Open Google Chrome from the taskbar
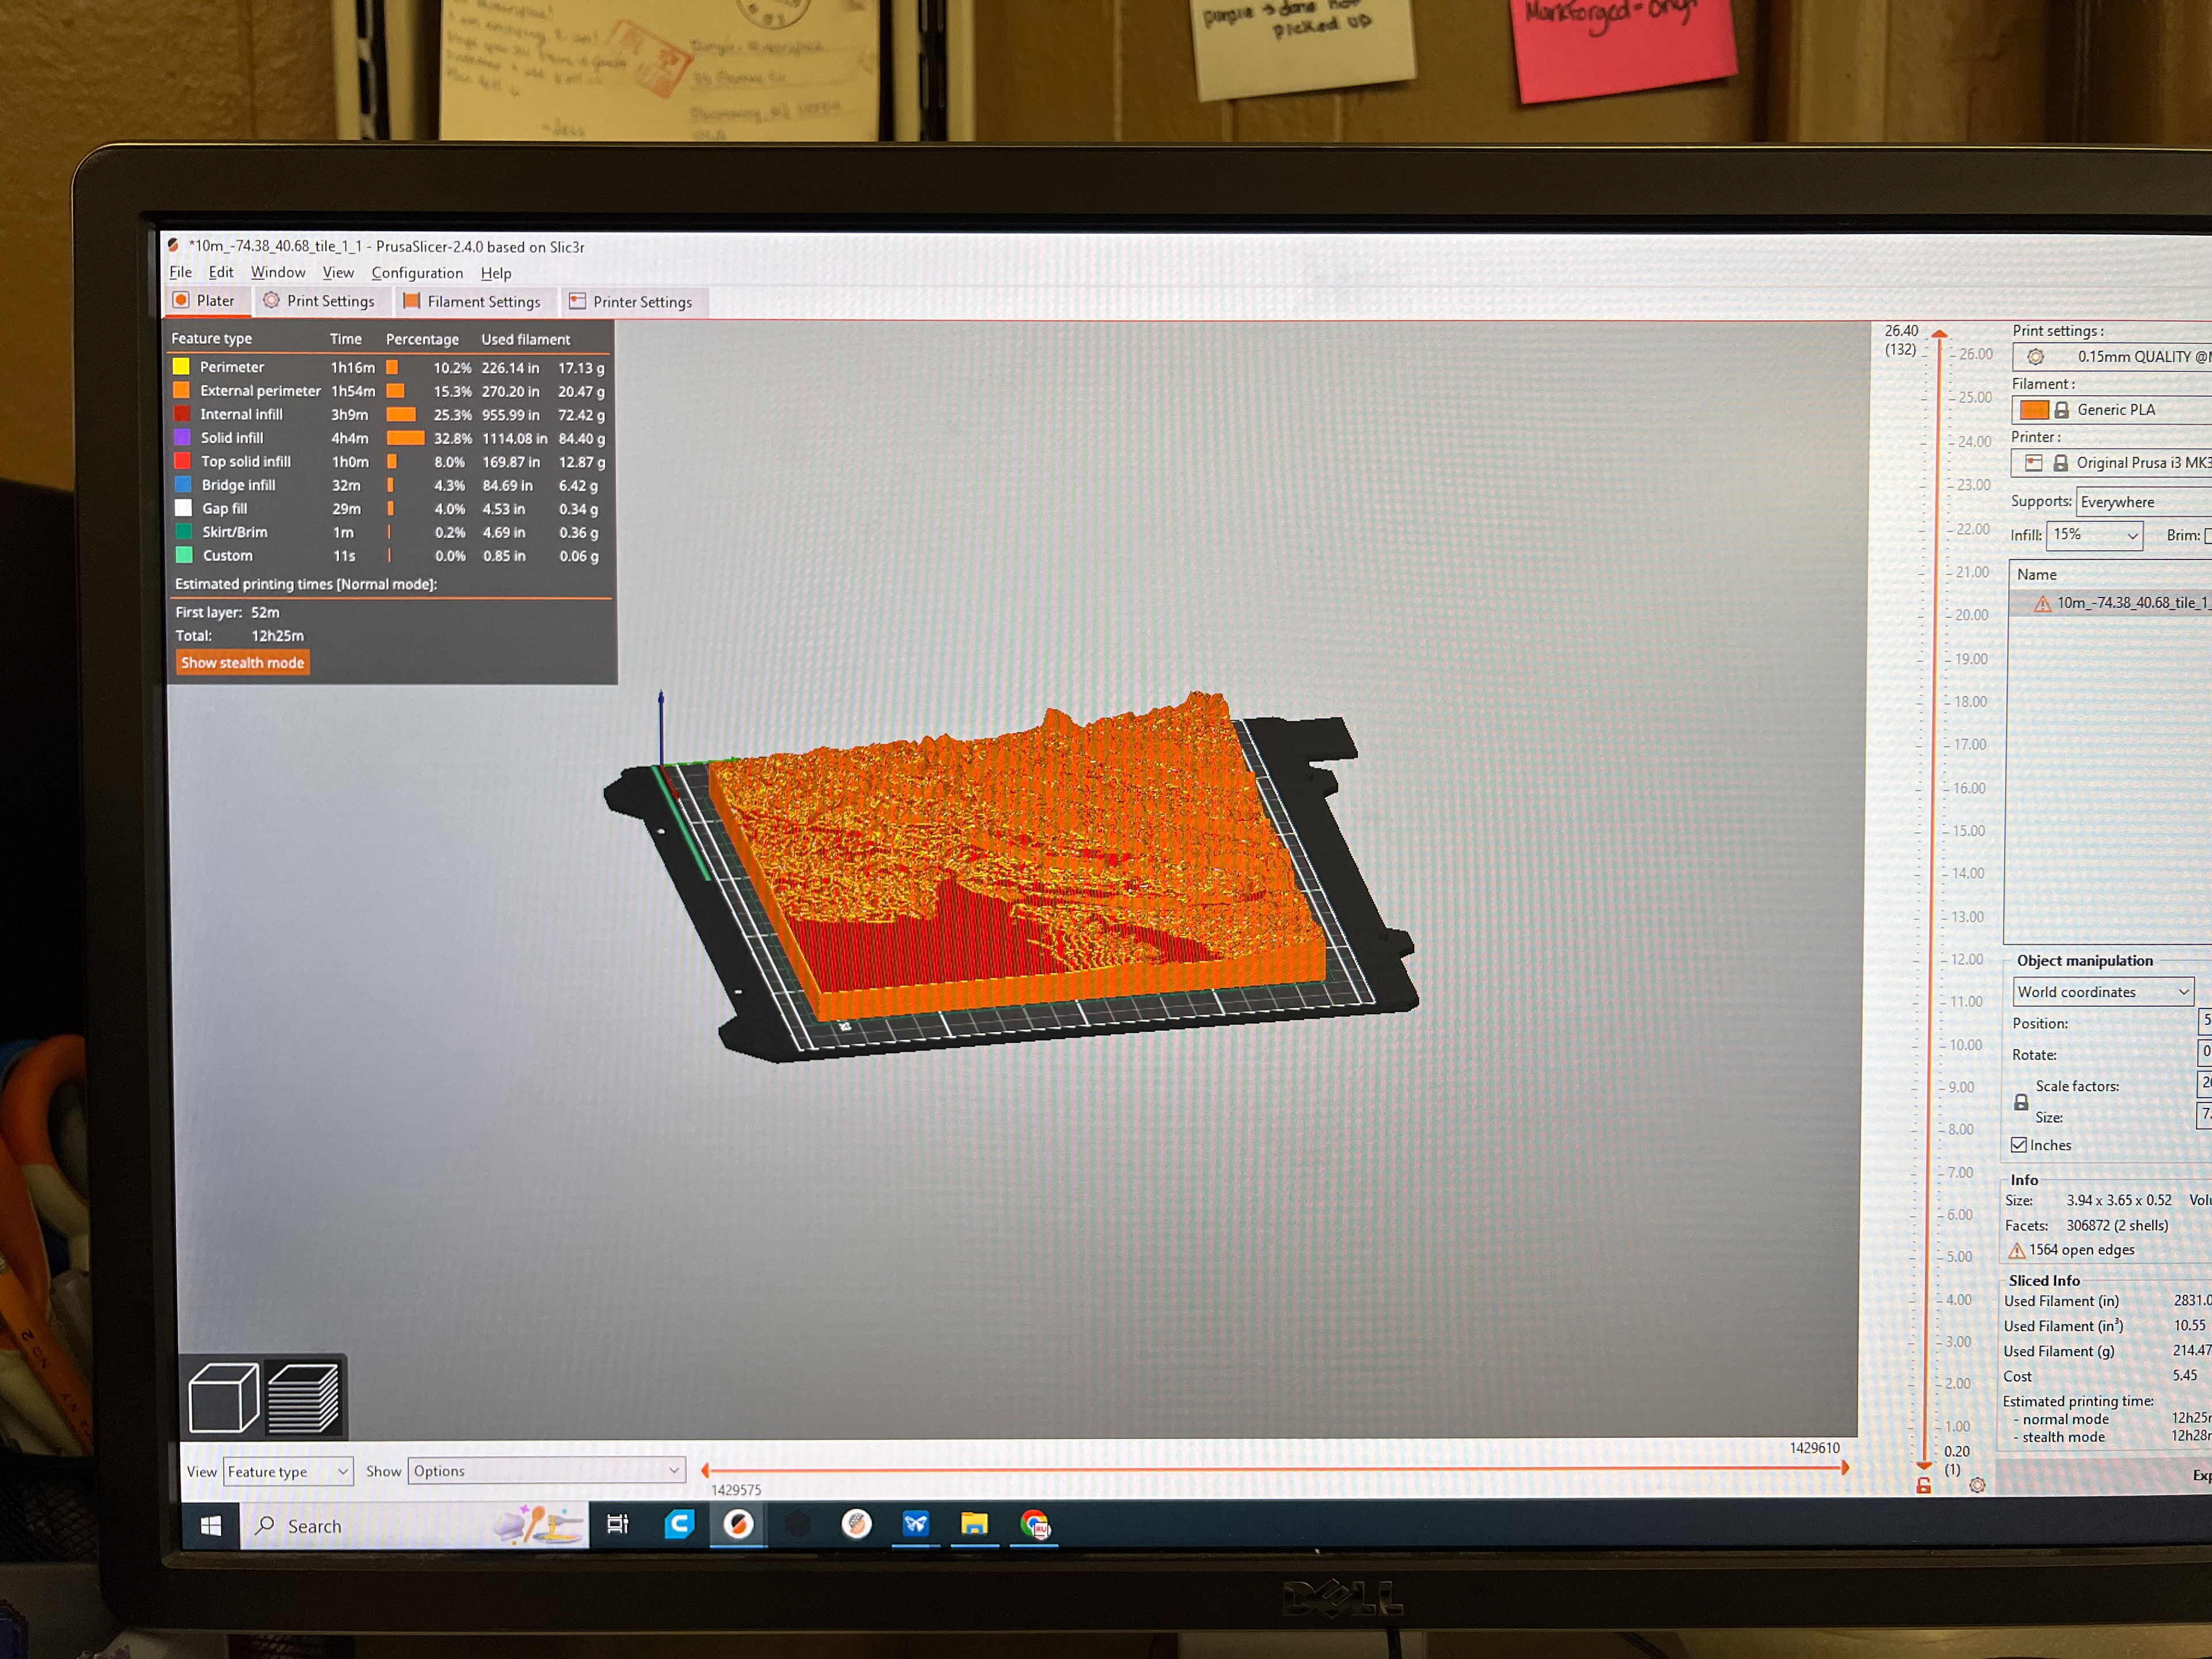The height and width of the screenshot is (1659, 2212). coord(1034,1525)
